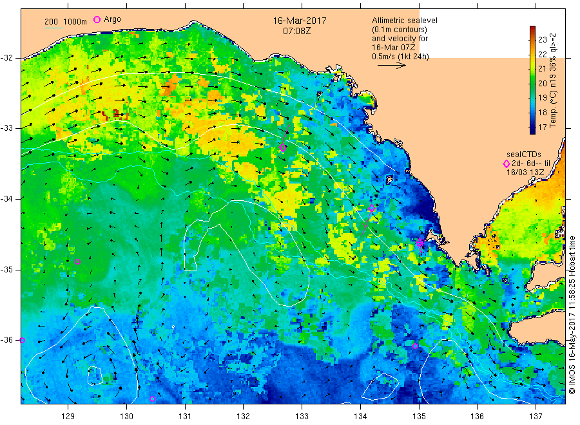
Task: Click the 'sealCTDs' legend title
Action: click(524, 155)
